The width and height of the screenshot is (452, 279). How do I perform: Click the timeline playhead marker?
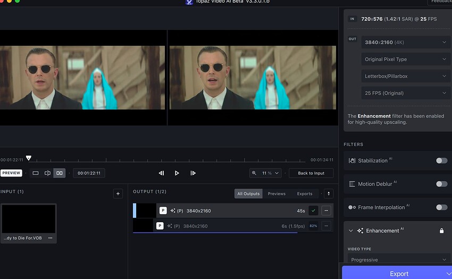29,158
